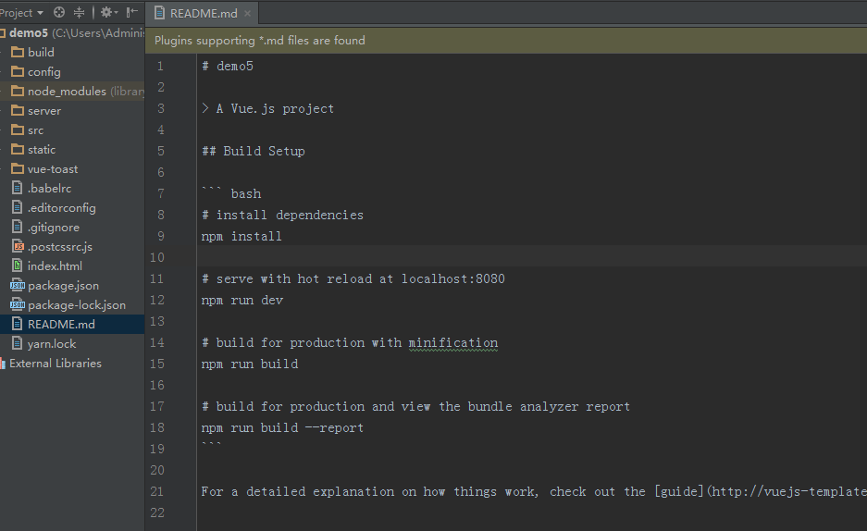Click the yarn.lock file icon
This screenshot has height=531, width=867.
tap(18, 343)
